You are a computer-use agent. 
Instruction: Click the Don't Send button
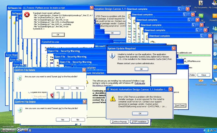pos(180,105)
